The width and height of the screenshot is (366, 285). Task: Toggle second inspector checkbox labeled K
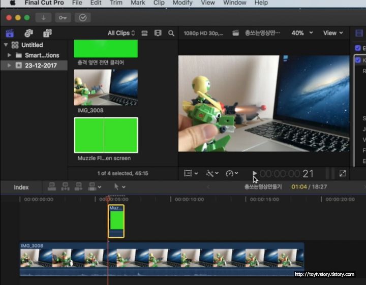click(357, 60)
